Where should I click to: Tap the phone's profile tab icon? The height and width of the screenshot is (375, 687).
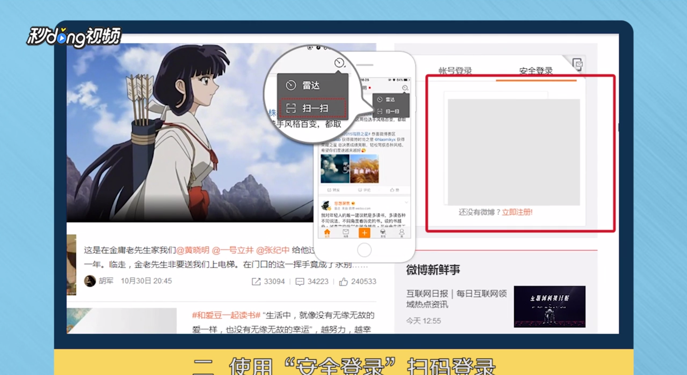pyautogui.click(x=401, y=233)
